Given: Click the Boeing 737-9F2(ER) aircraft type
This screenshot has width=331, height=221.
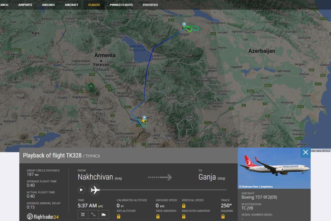Looking at the screenshot, I should (x=259, y=197).
